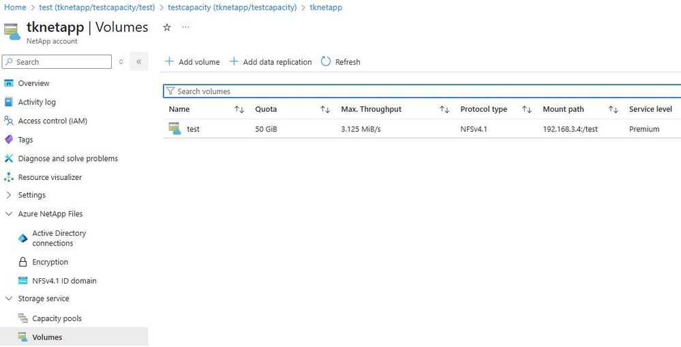Sort by Max. Throughput column arrows

[x=444, y=110]
